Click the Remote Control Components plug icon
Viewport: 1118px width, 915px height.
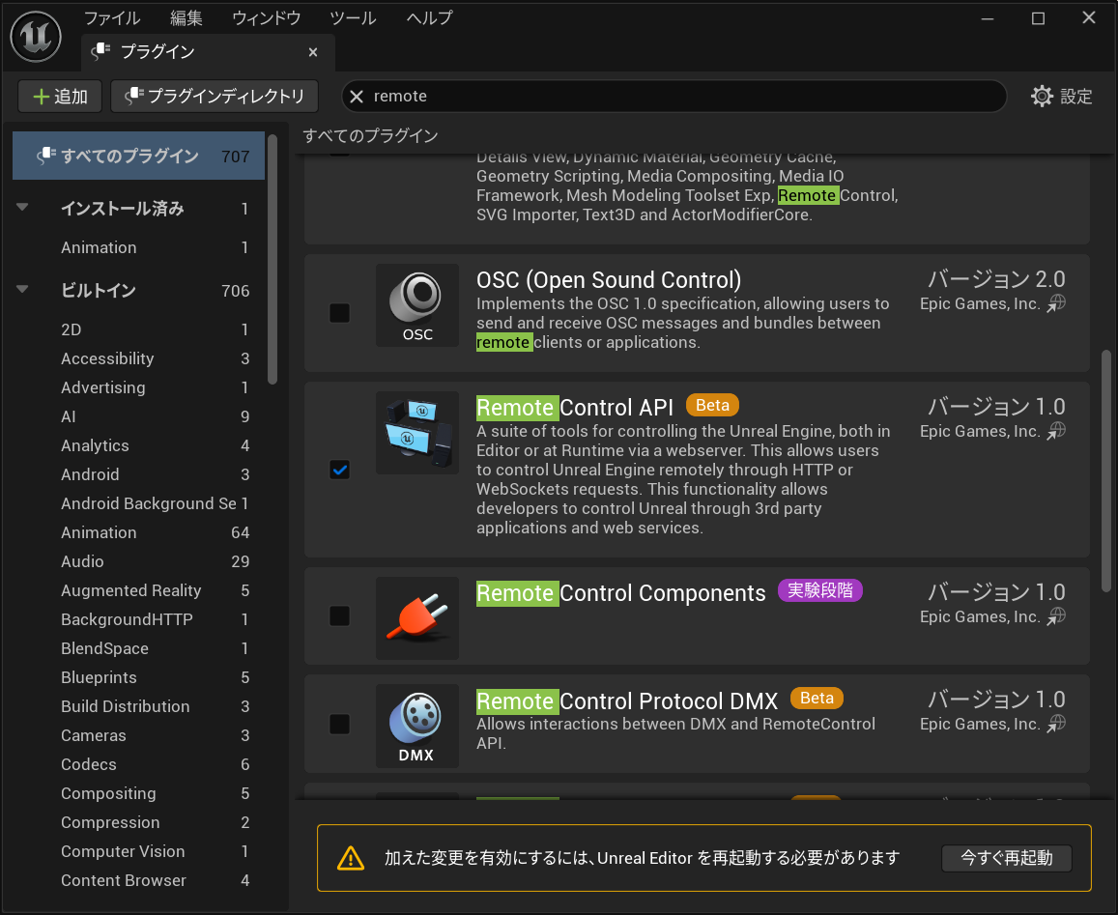(x=417, y=617)
